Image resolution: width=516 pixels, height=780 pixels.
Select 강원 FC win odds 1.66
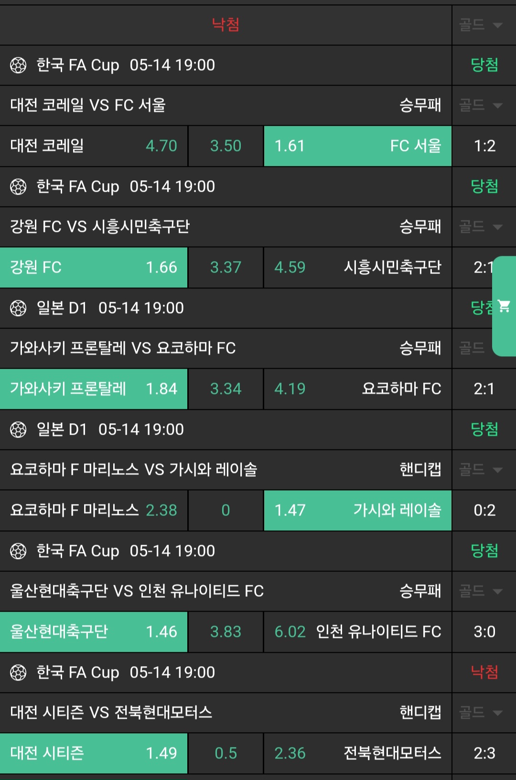point(94,267)
